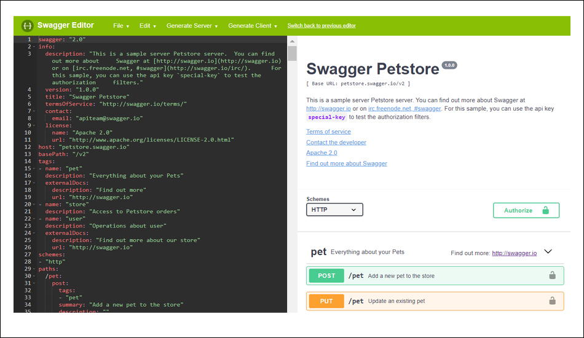The height and width of the screenshot is (338, 584).
Task: Click title: "Swagger Petstore" line in editor
Action: pyautogui.click(x=87, y=96)
